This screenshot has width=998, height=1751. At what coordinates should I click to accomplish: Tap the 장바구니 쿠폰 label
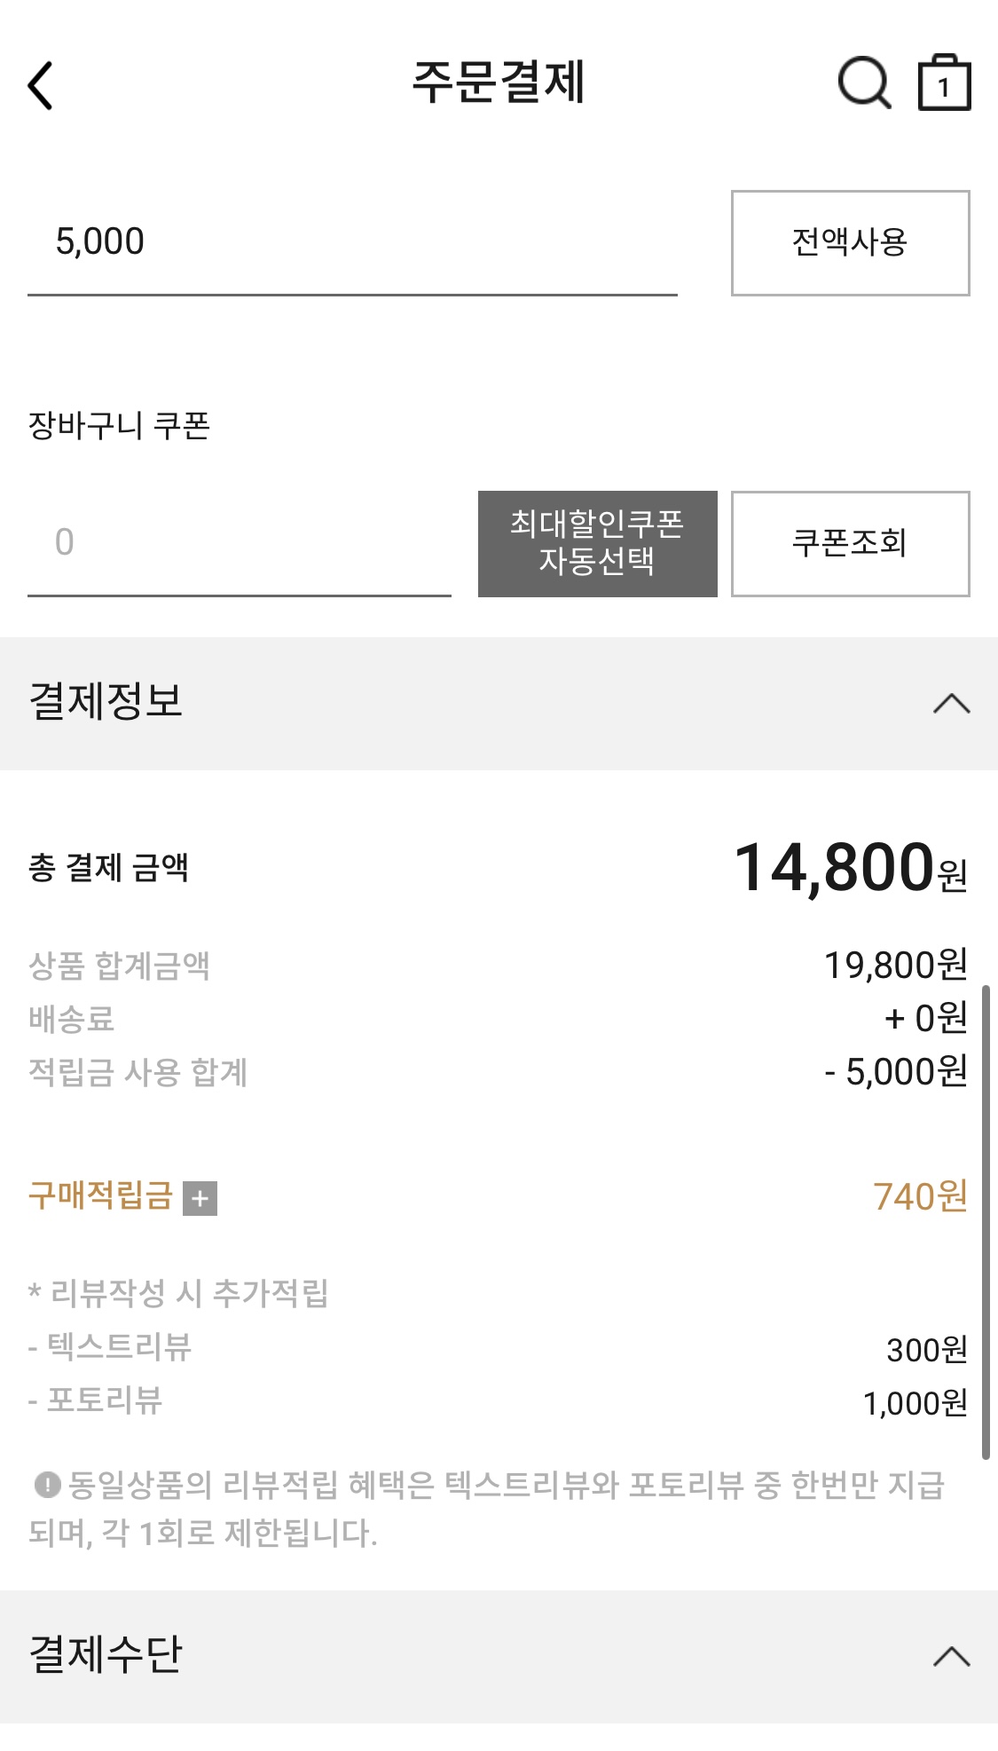pos(119,426)
